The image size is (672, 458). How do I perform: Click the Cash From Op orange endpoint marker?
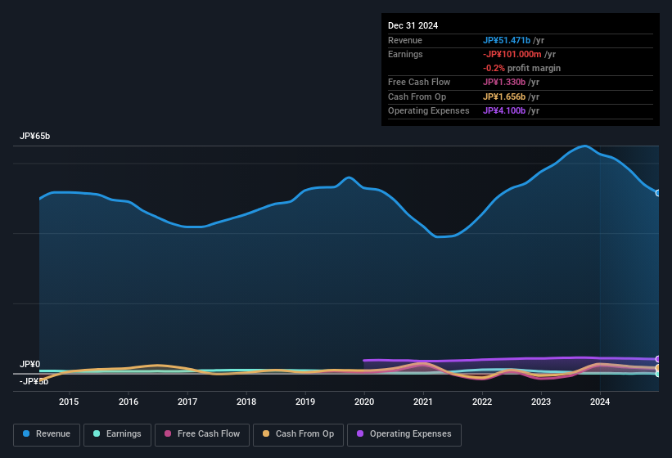point(658,368)
